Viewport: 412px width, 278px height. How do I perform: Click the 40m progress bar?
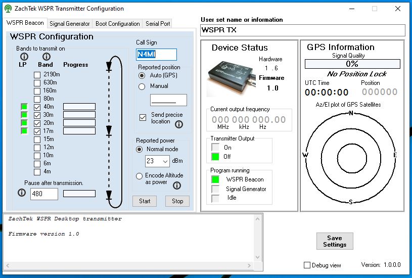click(x=79, y=107)
